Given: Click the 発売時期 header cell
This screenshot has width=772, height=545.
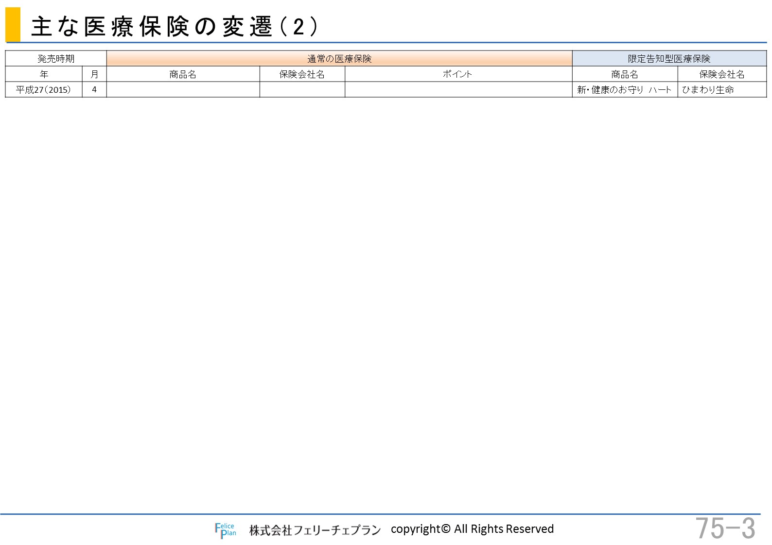Looking at the screenshot, I should click(56, 58).
